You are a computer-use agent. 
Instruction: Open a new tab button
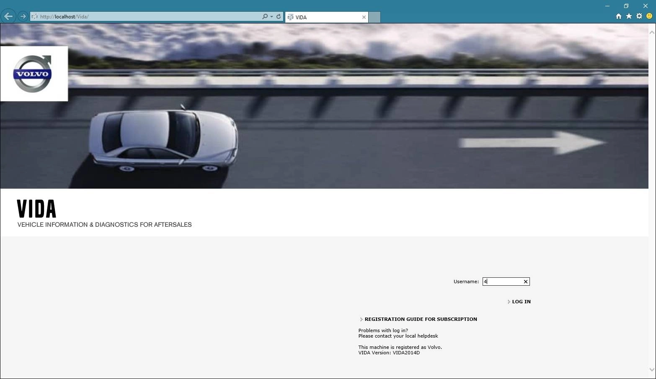coord(375,17)
